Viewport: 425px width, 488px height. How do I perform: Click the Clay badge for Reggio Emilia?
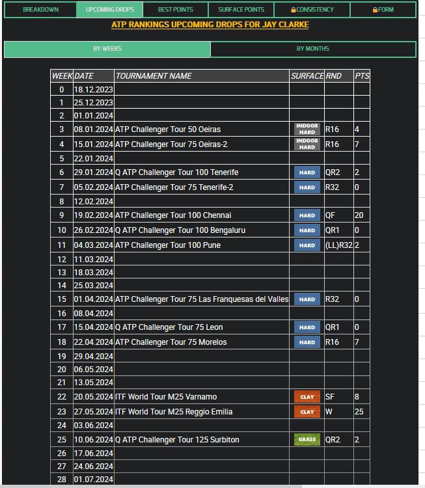(307, 412)
